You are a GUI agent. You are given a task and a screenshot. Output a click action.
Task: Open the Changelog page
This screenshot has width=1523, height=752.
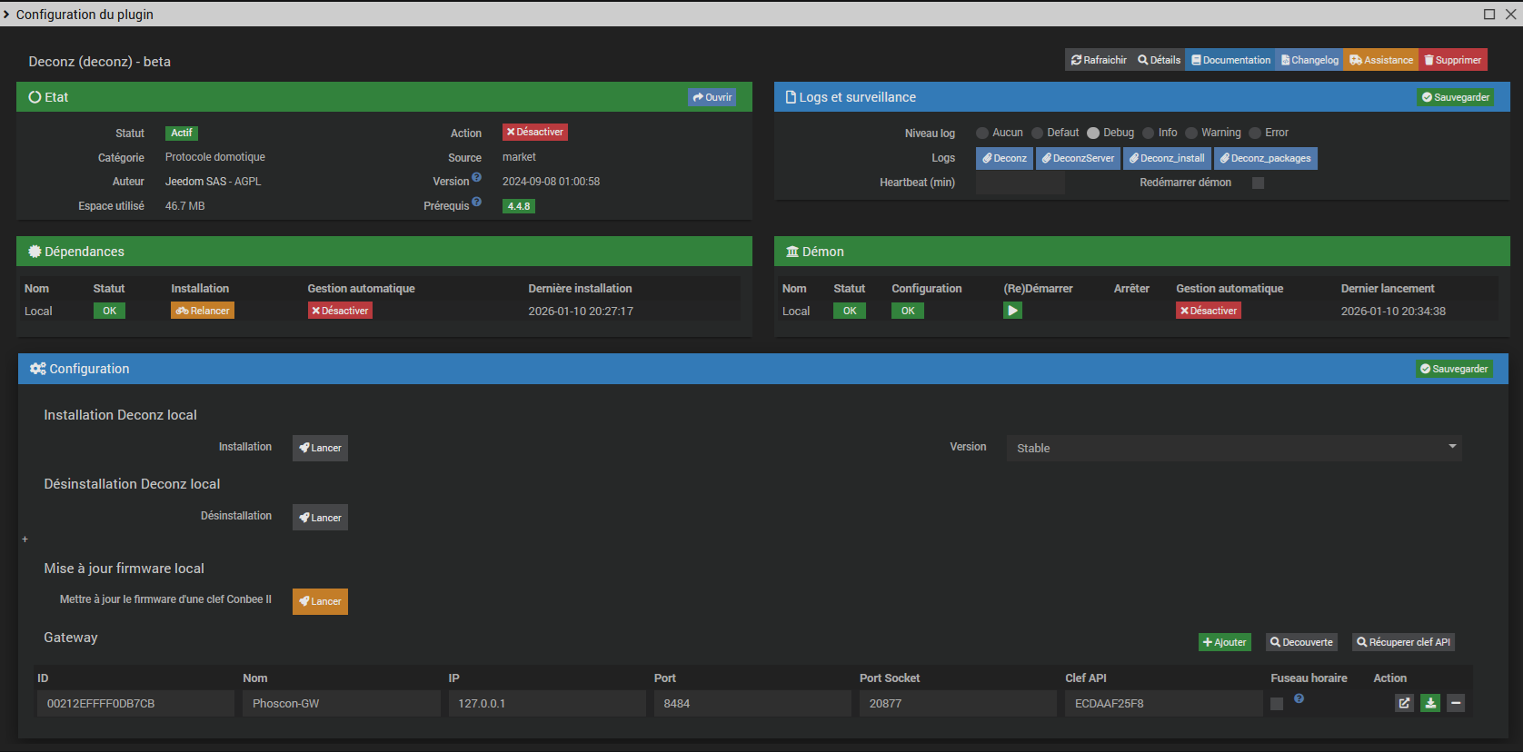(1309, 60)
